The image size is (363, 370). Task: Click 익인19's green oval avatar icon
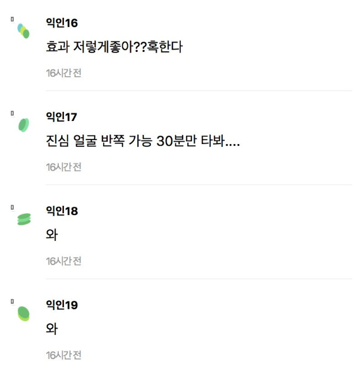24,314
